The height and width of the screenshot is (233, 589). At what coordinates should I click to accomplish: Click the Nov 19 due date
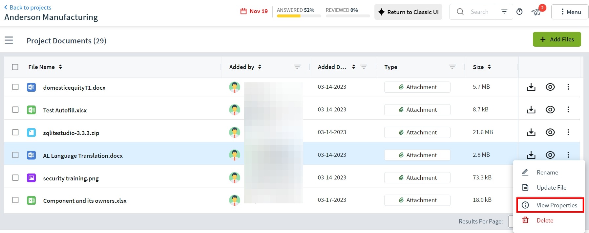click(259, 11)
